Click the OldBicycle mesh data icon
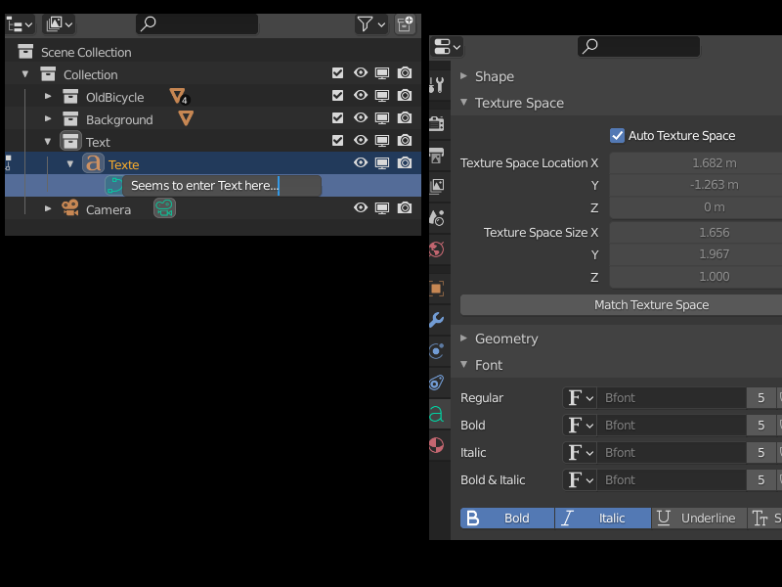The height and width of the screenshot is (587, 782). [179, 96]
